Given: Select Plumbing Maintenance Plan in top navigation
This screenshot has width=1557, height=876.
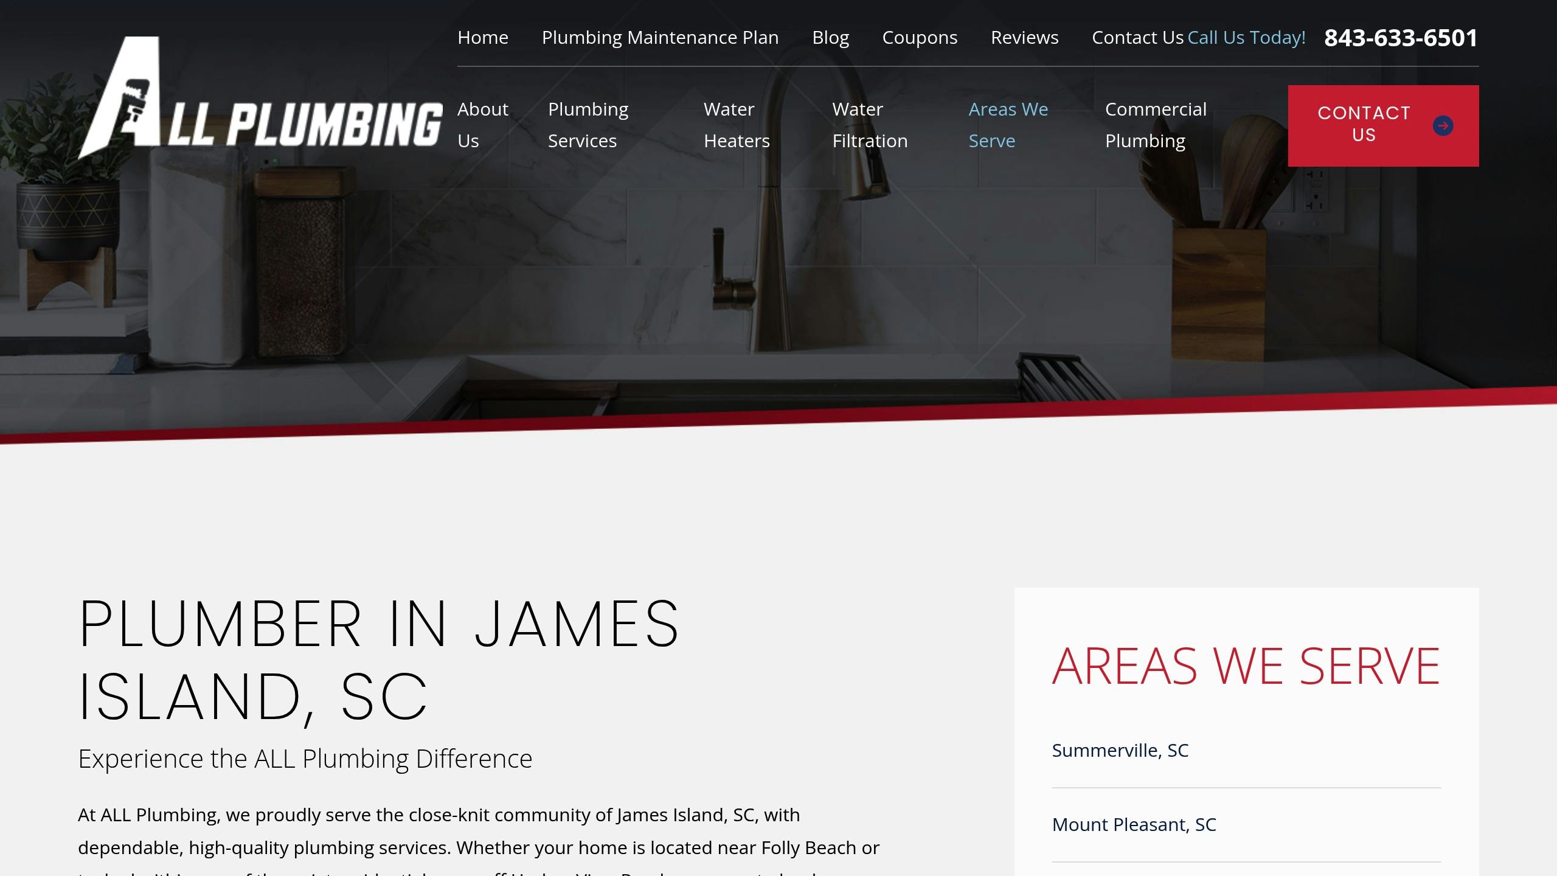Looking at the screenshot, I should click(x=659, y=37).
